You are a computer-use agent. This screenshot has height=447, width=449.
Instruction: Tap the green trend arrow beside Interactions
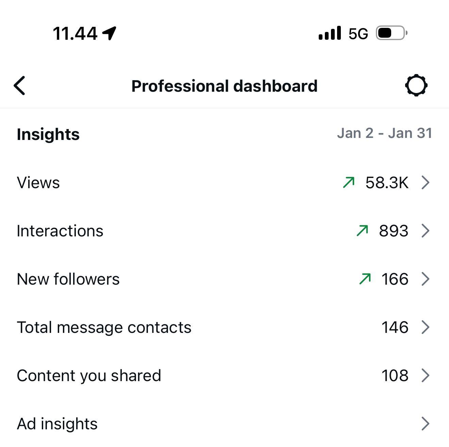(362, 231)
